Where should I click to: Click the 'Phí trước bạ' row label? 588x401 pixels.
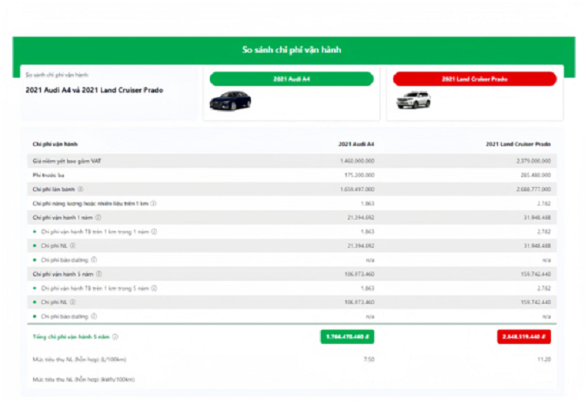[x=48, y=175]
